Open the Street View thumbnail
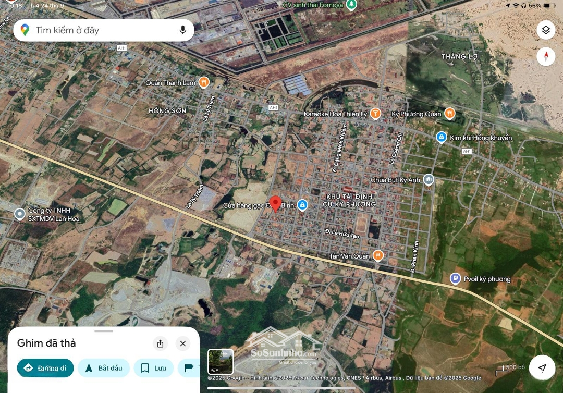The height and width of the screenshot is (393, 563). [x=221, y=362]
